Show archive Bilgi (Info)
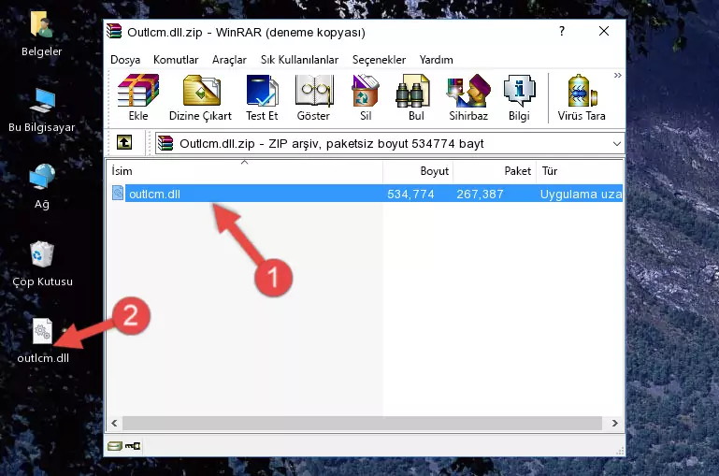The width and height of the screenshot is (719, 476). click(x=519, y=97)
